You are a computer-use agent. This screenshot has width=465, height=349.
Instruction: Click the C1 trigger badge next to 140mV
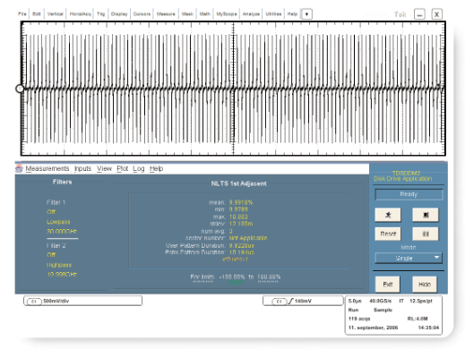click(x=279, y=302)
